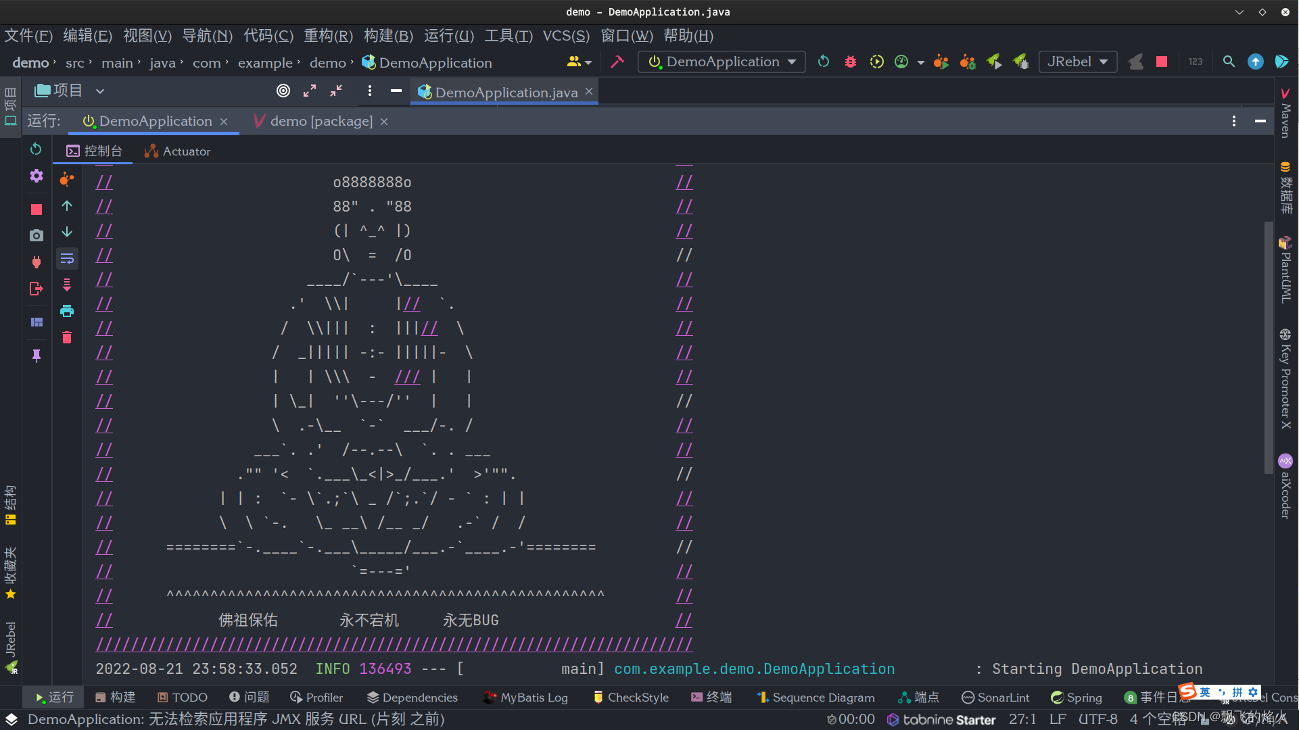
Task: Open aiXcoder side panel
Action: click(x=1285, y=487)
